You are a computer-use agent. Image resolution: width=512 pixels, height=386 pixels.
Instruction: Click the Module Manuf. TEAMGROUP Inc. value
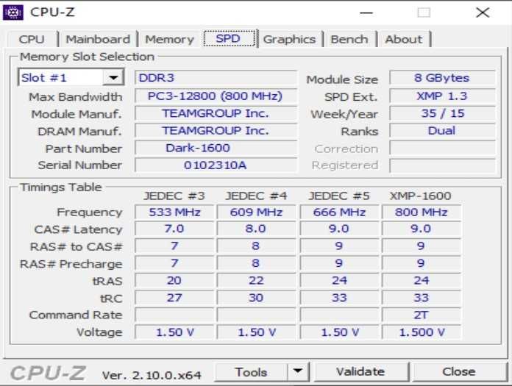point(216,113)
